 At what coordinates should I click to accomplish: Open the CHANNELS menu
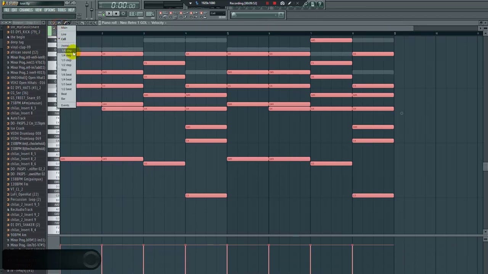point(26,10)
